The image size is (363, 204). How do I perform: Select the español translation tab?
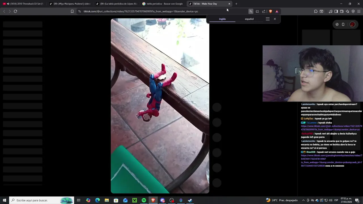249,19
